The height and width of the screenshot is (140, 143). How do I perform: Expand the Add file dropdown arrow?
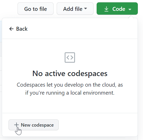tap(86, 9)
